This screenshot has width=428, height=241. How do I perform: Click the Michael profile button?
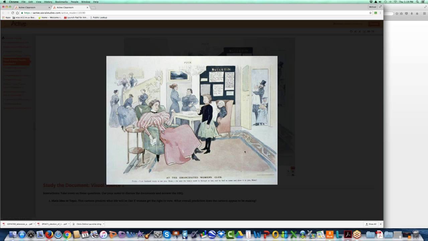(372, 7)
